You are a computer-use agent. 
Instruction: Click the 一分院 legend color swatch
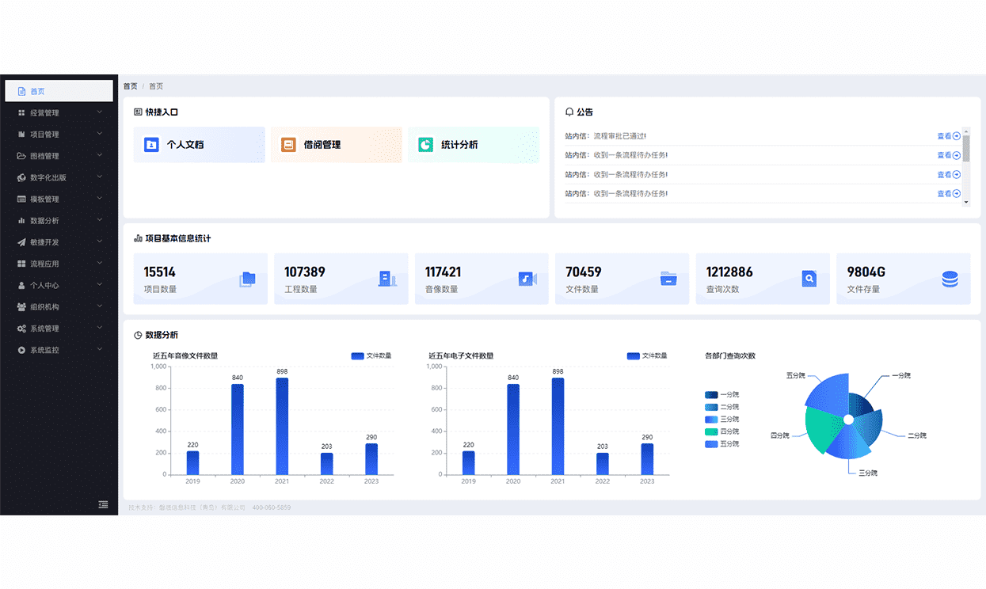[x=711, y=394]
